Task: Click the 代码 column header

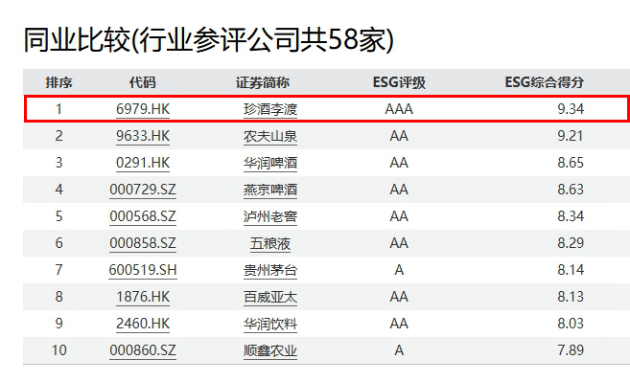Action: pos(142,82)
